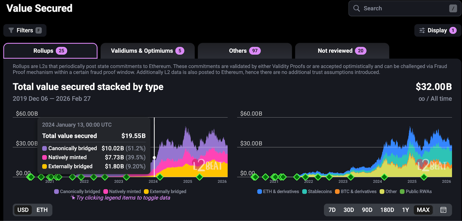Set time range to 30D

(349, 210)
